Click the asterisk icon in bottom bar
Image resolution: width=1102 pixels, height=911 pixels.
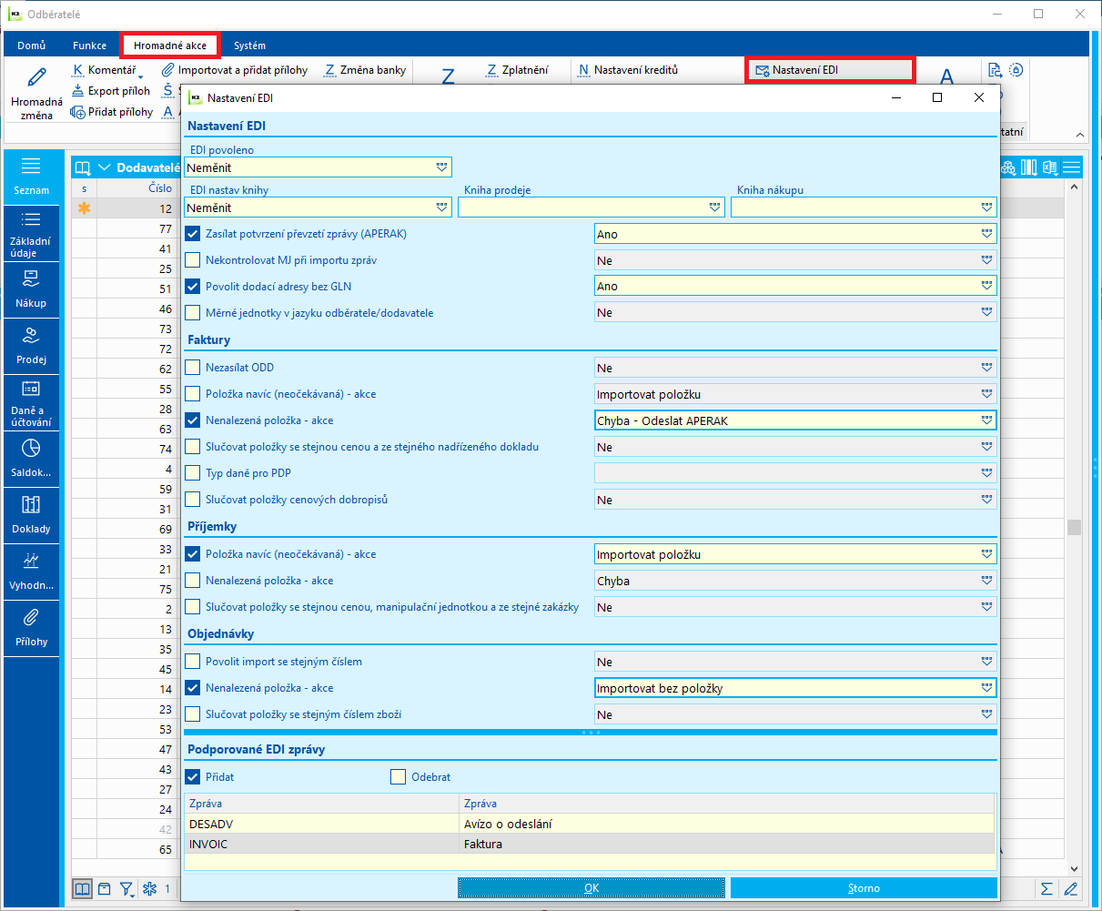click(x=149, y=888)
